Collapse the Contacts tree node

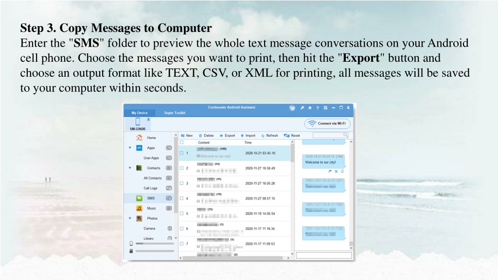click(x=130, y=168)
